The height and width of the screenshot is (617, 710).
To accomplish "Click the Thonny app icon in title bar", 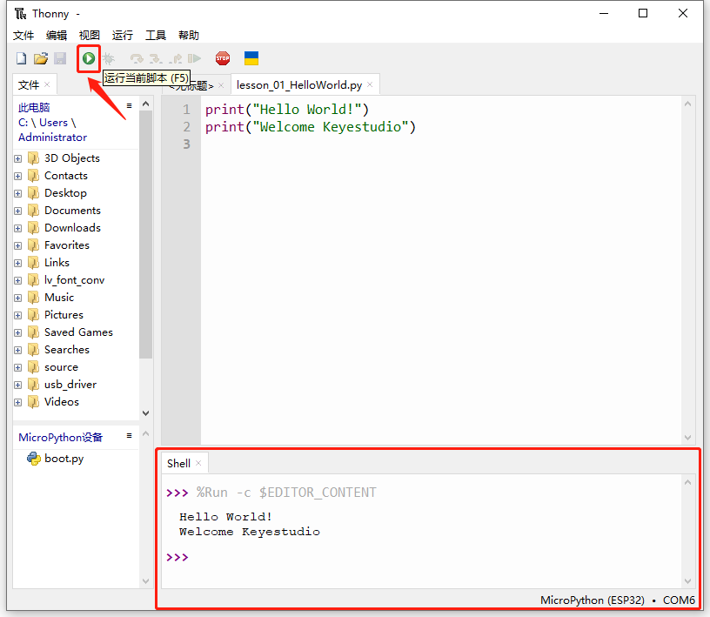I will 20,14.
